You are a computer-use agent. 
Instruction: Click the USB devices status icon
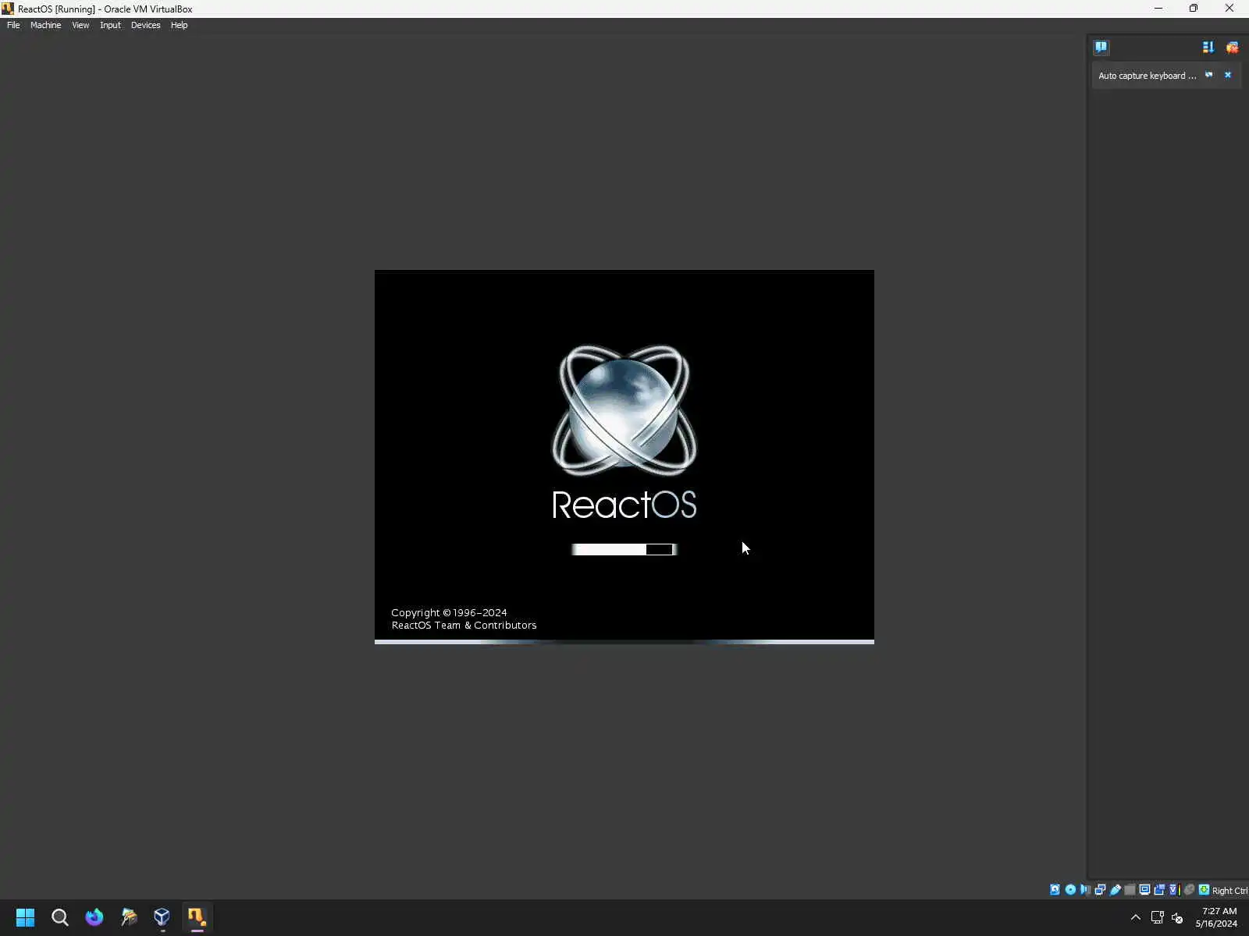(x=1115, y=889)
